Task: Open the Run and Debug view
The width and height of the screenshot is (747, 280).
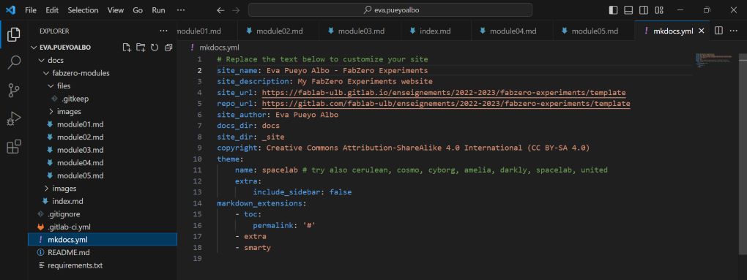Action: point(14,118)
